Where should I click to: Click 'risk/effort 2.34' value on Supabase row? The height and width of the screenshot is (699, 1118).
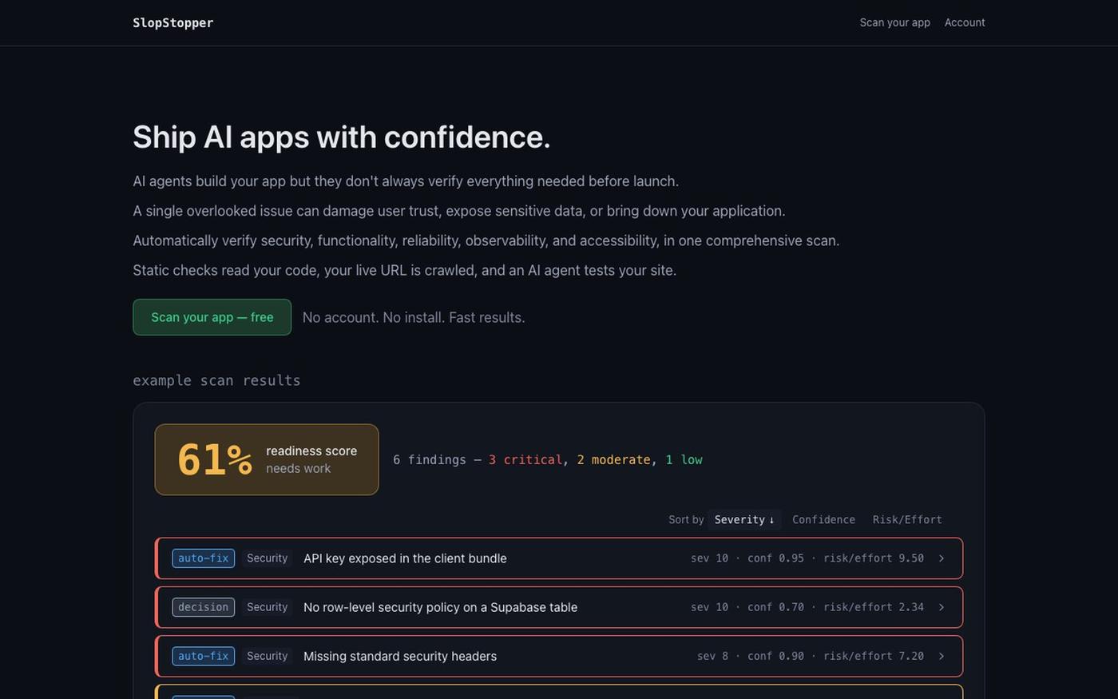point(874,607)
